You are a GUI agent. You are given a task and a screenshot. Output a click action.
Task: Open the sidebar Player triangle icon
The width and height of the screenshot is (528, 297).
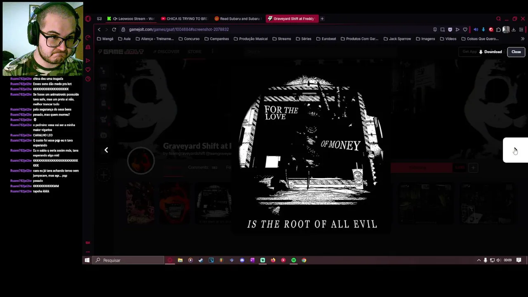(88, 61)
